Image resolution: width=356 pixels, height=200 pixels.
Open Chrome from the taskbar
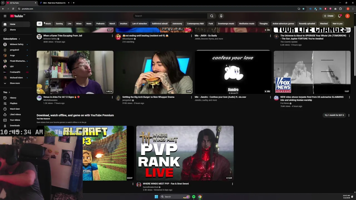tap(200, 197)
